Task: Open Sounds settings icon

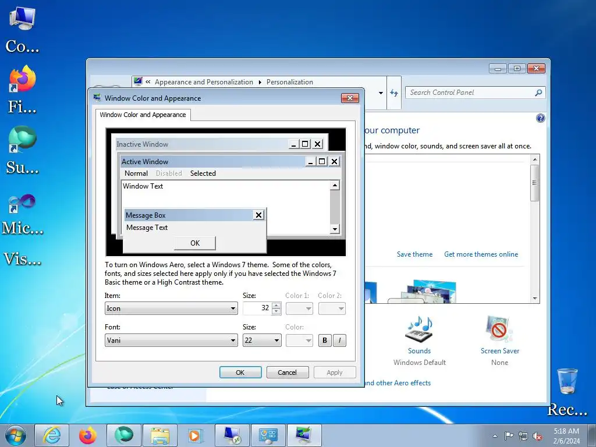Action: tap(419, 329)
